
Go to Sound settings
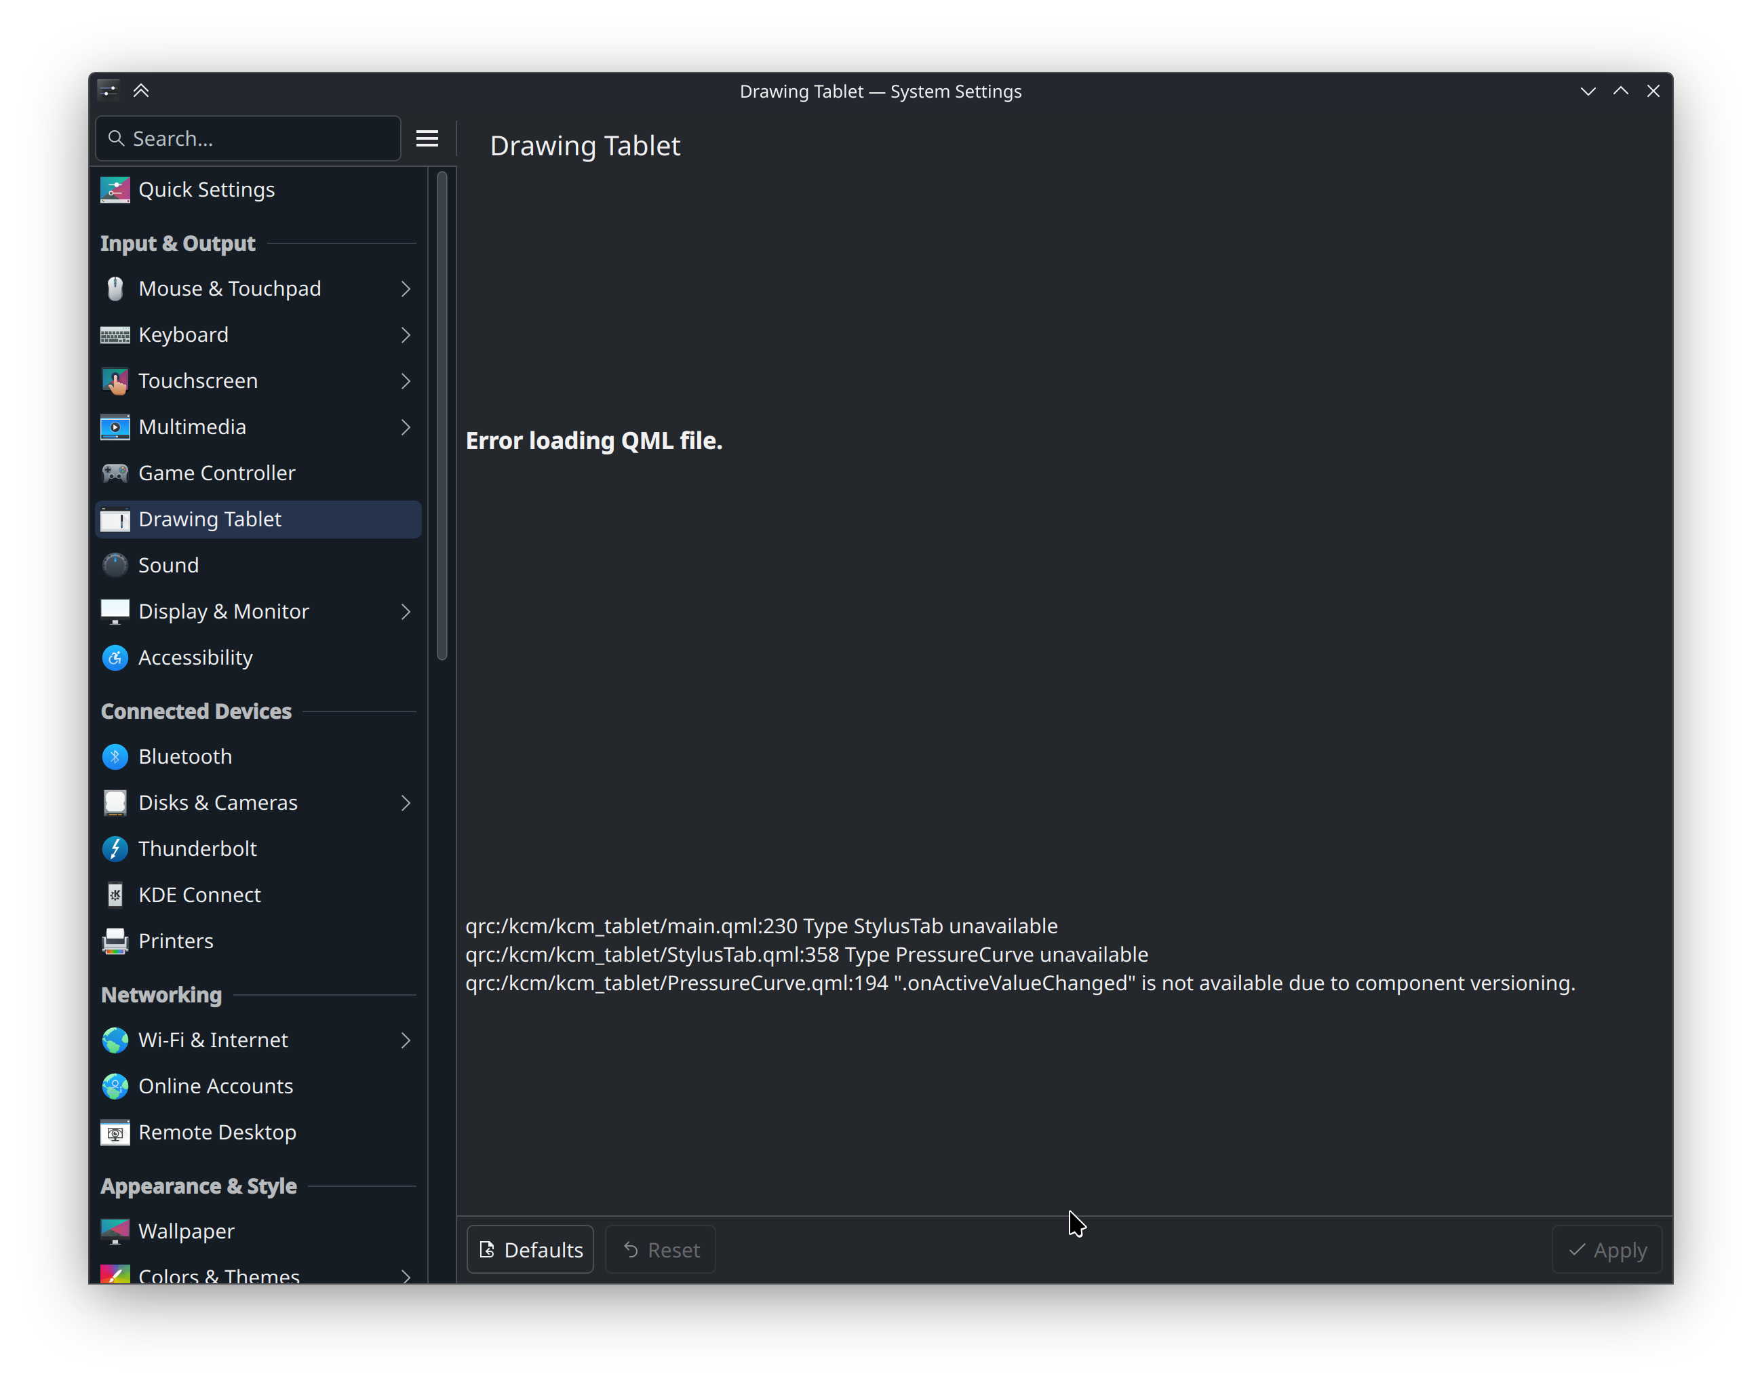pyautogui.click(x=258, y=565)
